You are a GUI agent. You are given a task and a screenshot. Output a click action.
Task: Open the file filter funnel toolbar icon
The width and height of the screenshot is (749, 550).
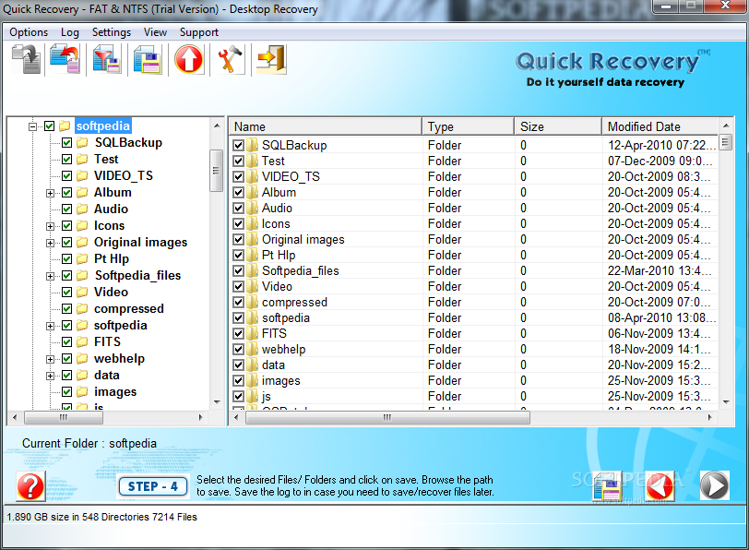click(x=106, y=59)
